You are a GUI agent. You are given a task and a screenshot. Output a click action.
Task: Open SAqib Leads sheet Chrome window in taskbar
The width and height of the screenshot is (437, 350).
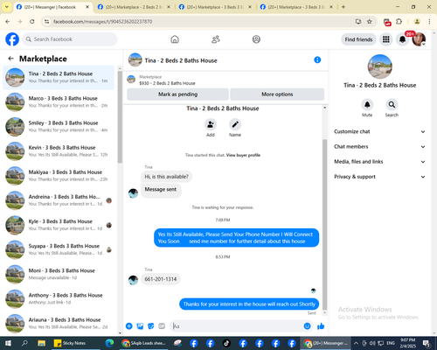coord(143,343)
